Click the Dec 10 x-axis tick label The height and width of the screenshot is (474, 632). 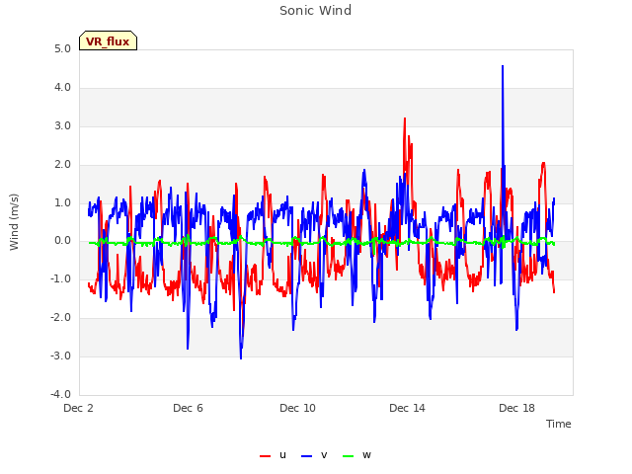pos(297,408)
